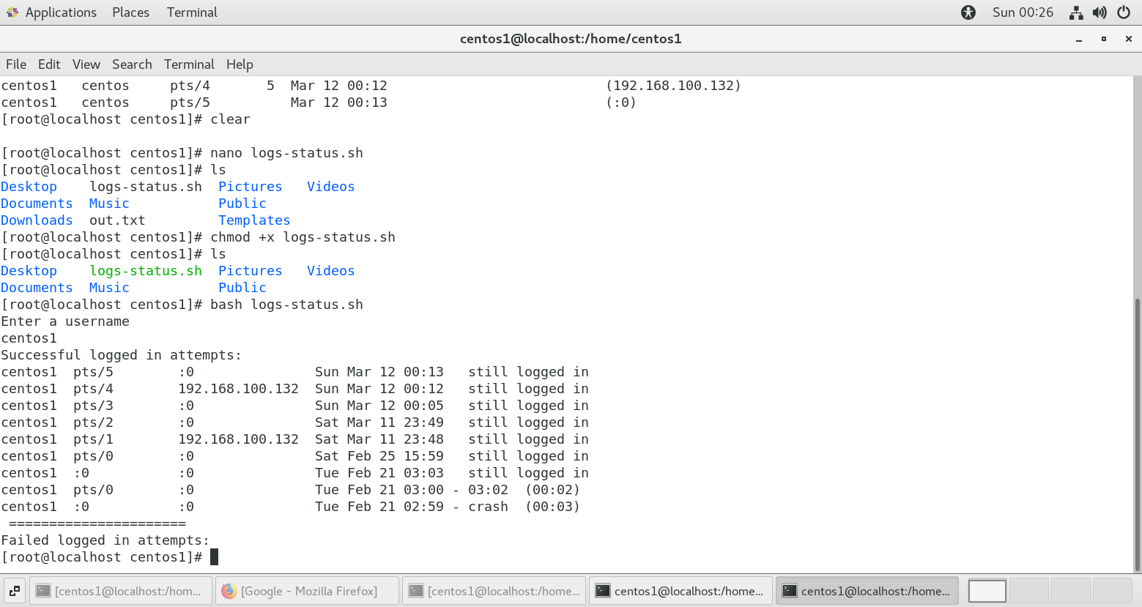Switch to fourth taskbar terminal window
This screenshot has height=607, width=1142.
click(x=681, y=591)
